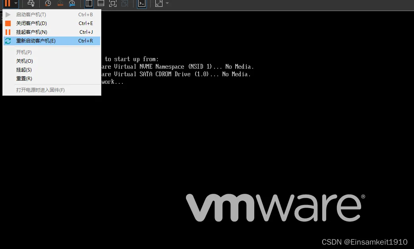
Task: Toggle the library sidebar view icon
Action: [89, 3]
